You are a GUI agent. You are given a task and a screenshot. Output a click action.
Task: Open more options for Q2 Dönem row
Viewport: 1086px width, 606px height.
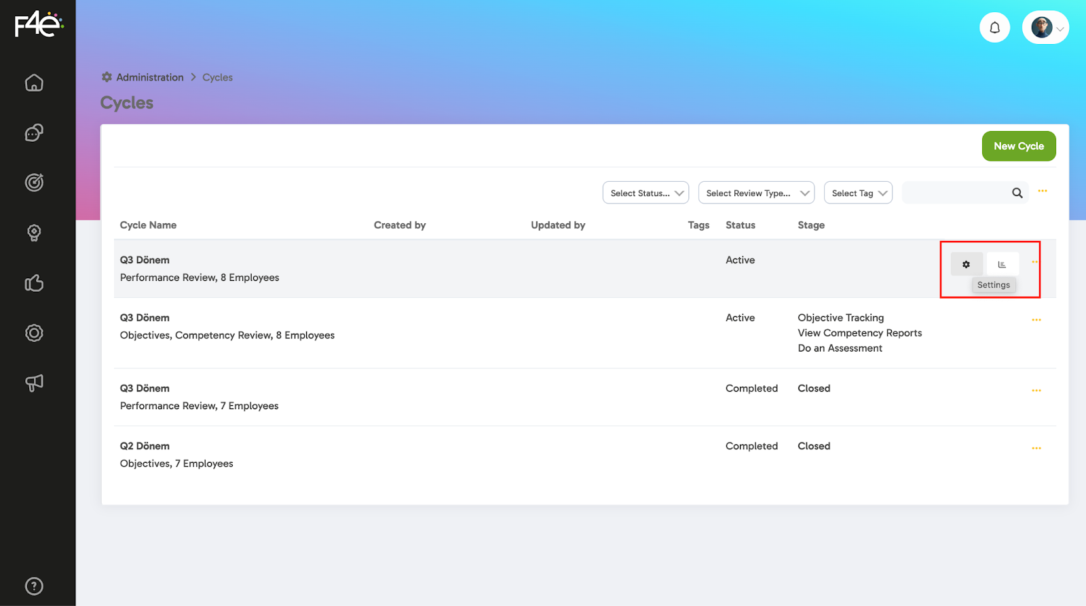point(1036,448)
